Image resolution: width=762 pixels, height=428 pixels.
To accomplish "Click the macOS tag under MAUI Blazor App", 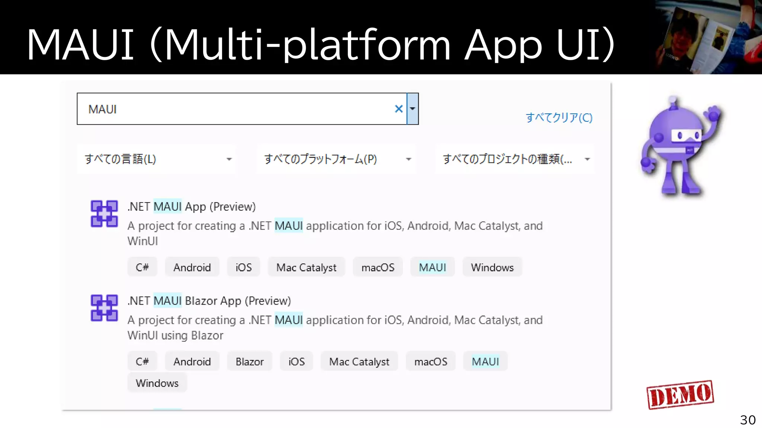I will coord(430,361).
